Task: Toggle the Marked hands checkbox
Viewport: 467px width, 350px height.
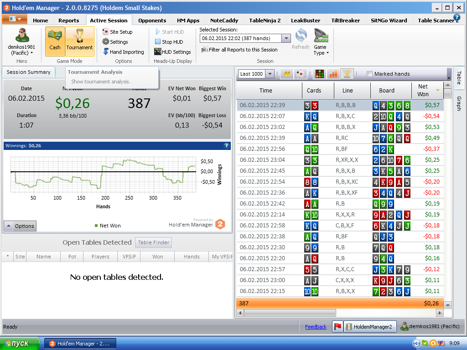Action: 369,74
